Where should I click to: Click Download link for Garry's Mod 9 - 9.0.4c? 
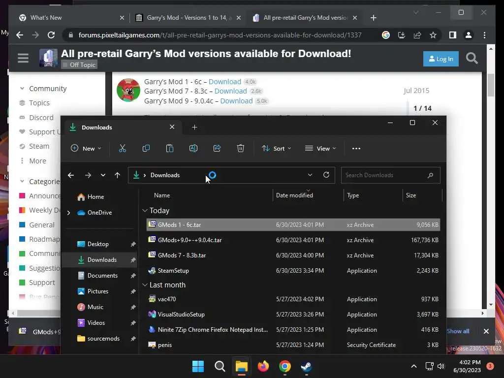pyautogui.click(x=236, y=100)
